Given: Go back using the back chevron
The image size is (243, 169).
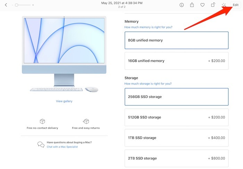Looking at the screenshot, I should [x=6, y=5].
